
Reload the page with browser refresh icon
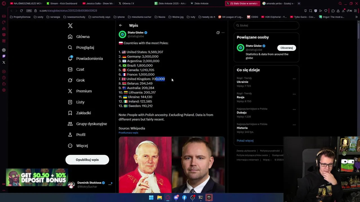[21, 11]
